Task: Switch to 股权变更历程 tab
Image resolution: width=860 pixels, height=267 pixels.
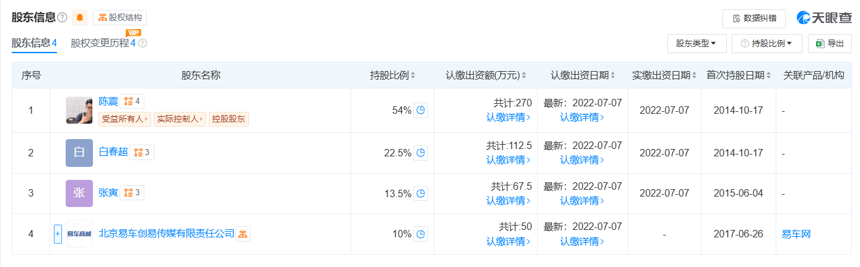Action: (x=103, y=43)
